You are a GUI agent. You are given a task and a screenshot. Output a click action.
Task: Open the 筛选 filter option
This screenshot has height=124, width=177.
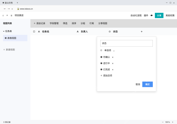[65, 23]
